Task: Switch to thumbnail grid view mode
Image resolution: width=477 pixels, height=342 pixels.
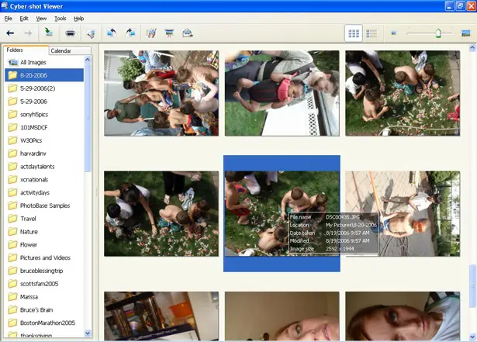Action: (354, 33)
